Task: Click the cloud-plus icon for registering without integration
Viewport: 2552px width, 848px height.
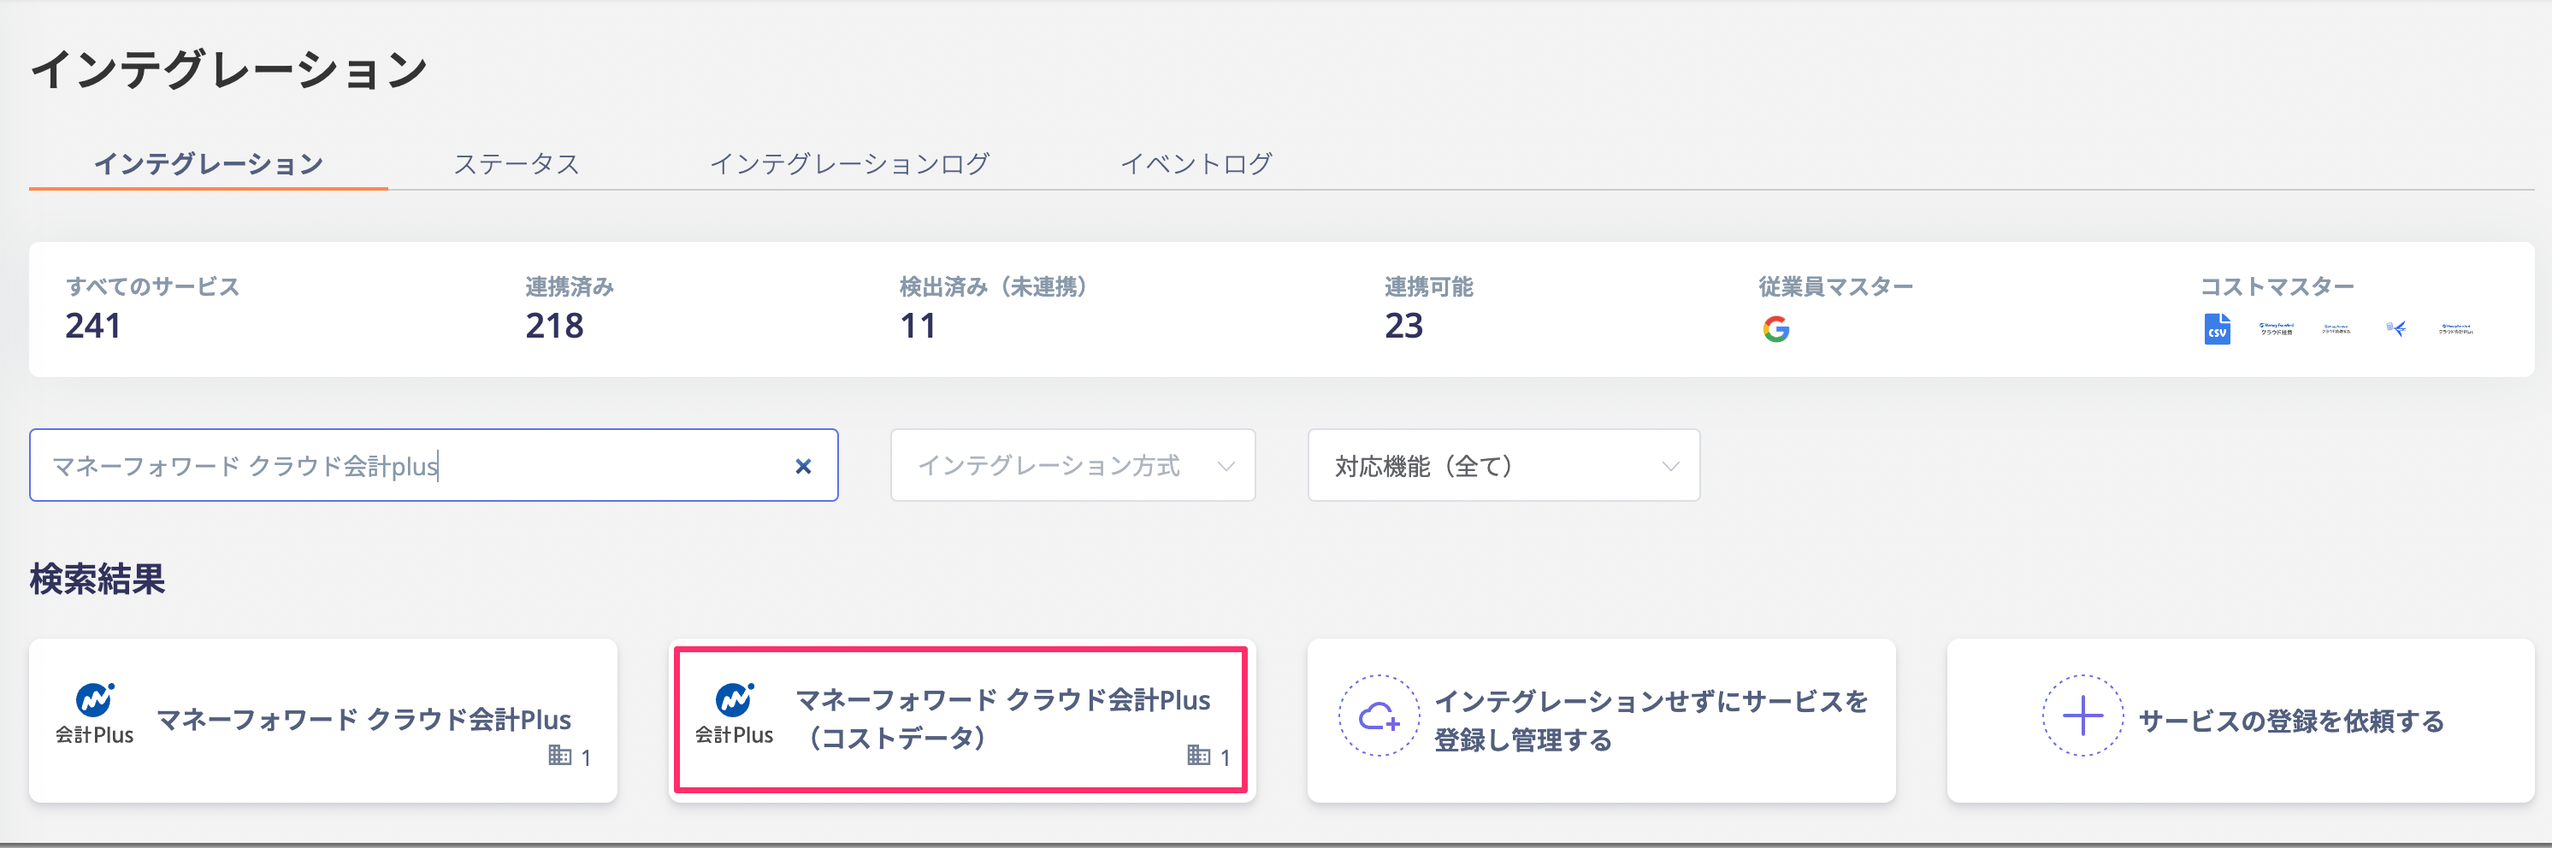Action: pyautogui.click(x=1378, y=715)
